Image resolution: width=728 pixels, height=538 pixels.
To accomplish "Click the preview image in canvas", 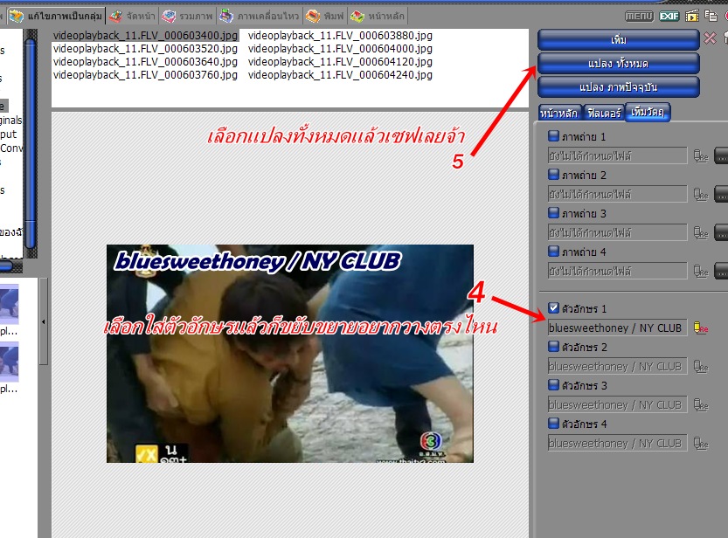I will click(x=290, y=354).
